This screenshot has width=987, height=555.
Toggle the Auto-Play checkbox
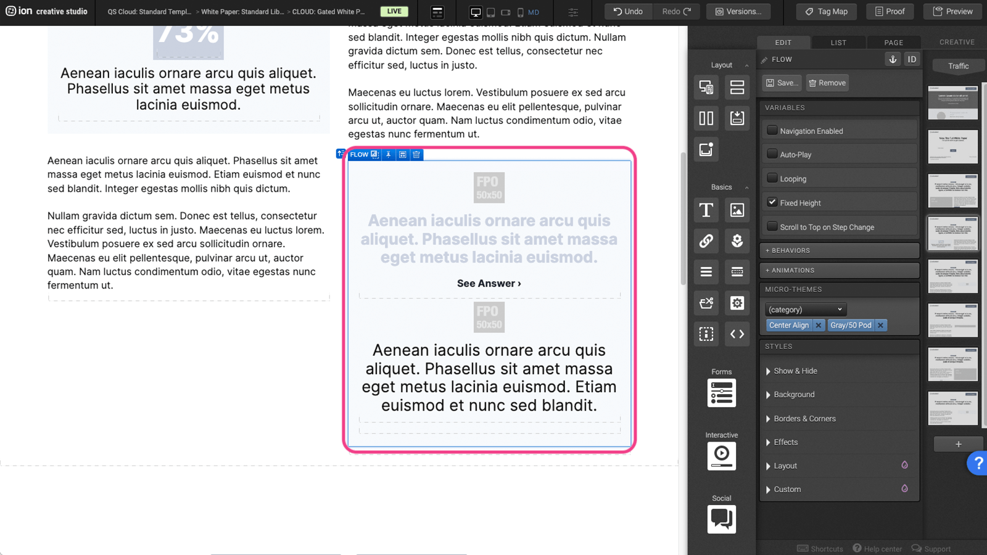[x=772, y=154]
